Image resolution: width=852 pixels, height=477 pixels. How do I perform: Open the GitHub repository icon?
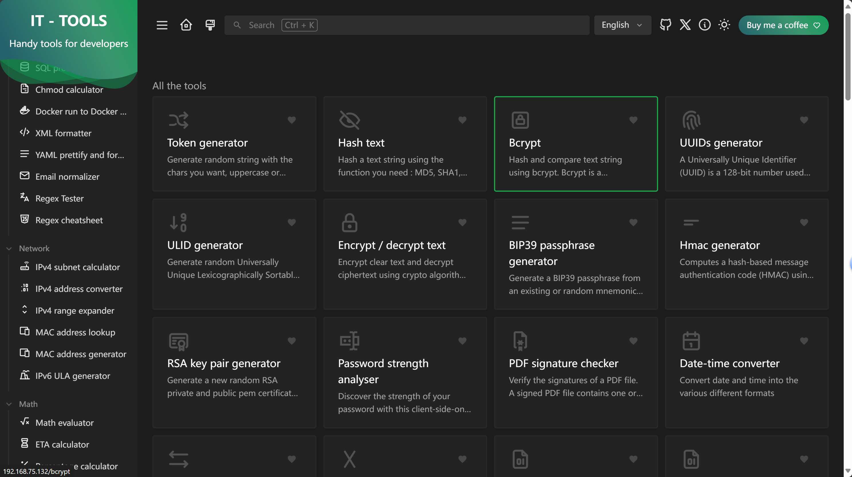click(666, 25)
